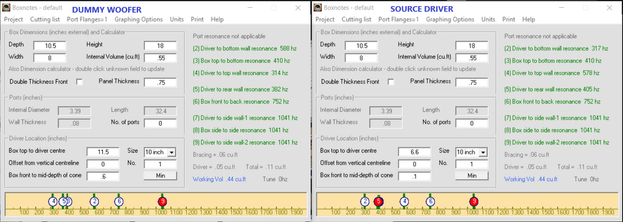Click the Min button in left window
The height and width of the screenshot is (222, 623).
(161, 176)
